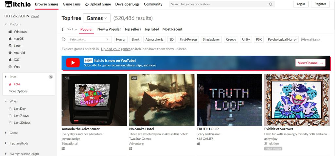Screen dimensions: 335x156
Task: Collapse the When filter section
Action: coord(6,102)
